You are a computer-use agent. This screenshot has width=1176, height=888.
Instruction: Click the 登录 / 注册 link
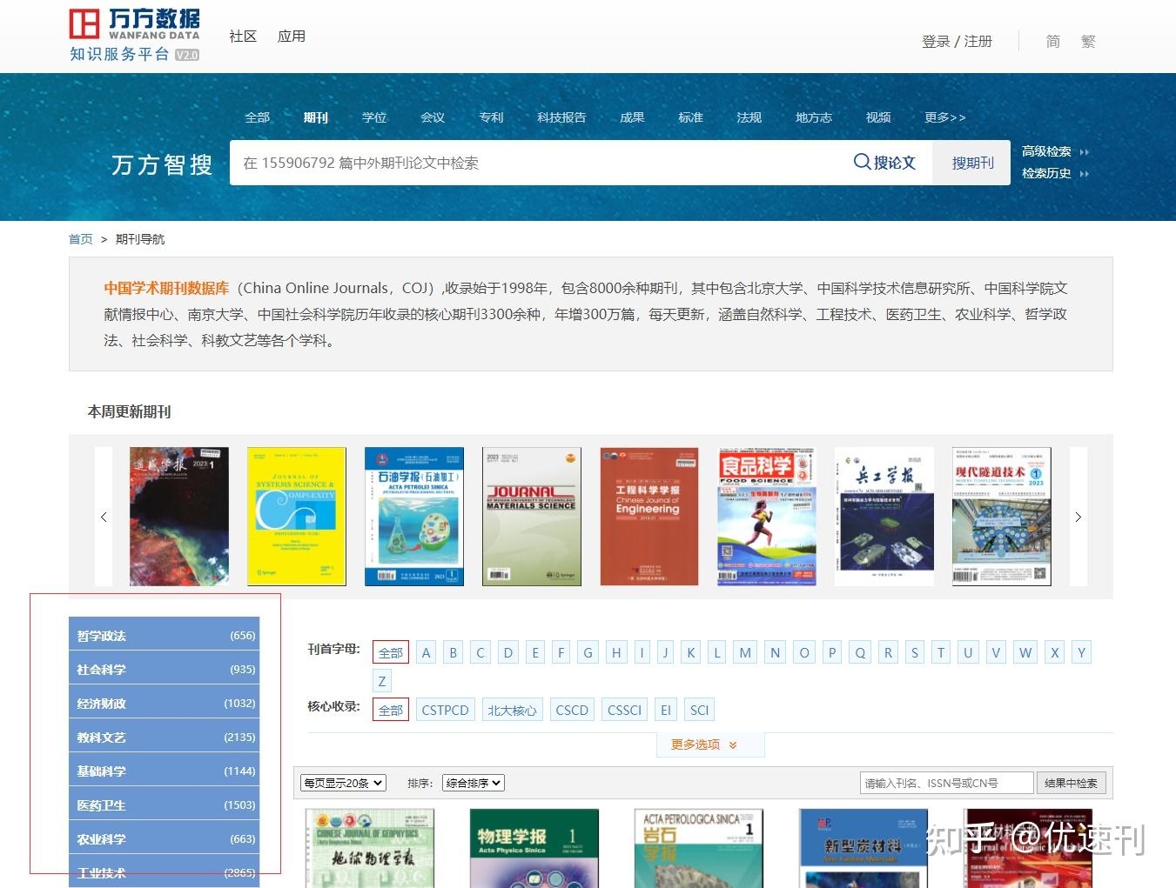(x=956, y=40)
